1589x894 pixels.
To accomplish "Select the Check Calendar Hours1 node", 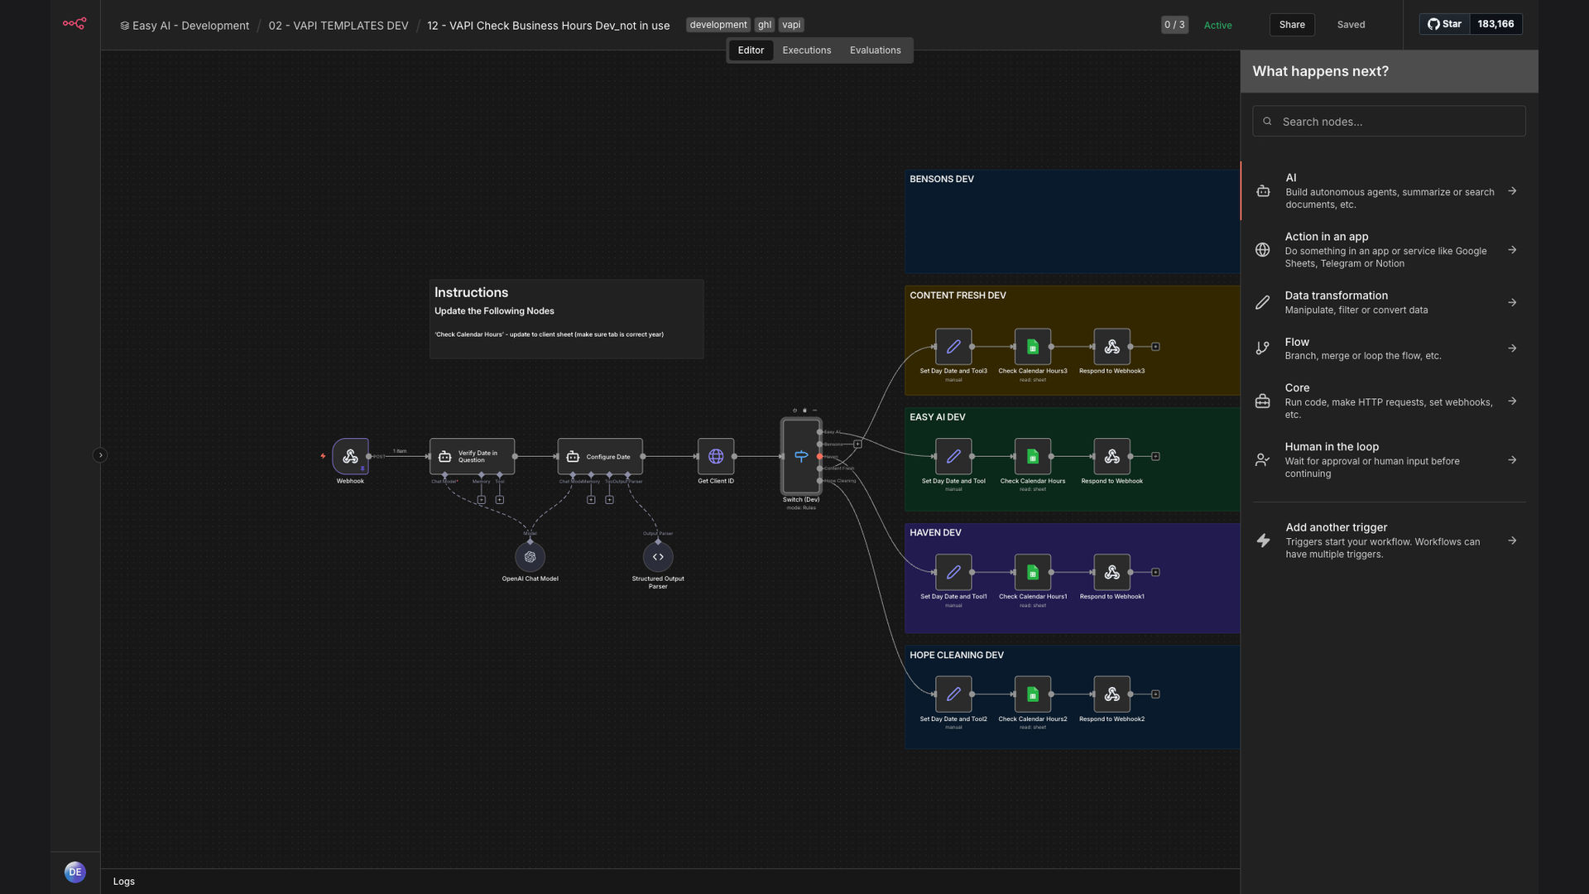I will [x=1033, y=572].
